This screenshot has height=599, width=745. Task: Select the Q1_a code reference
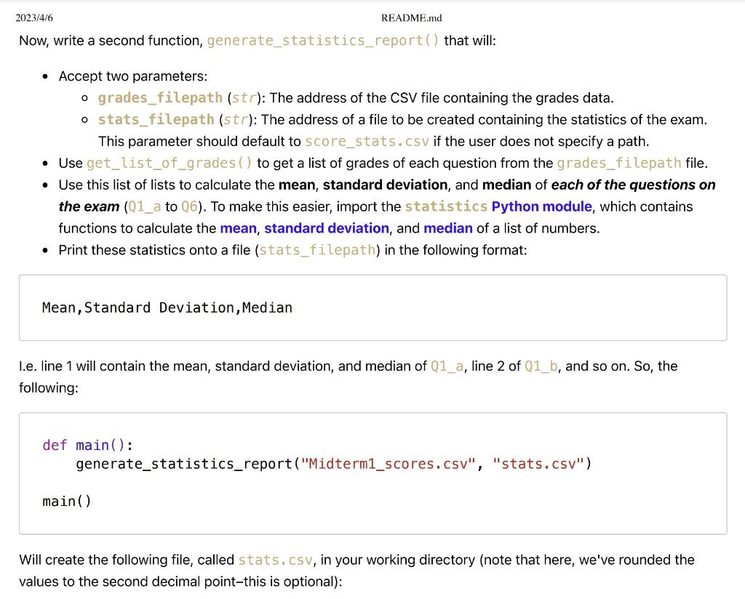click(x=447, y=366)
